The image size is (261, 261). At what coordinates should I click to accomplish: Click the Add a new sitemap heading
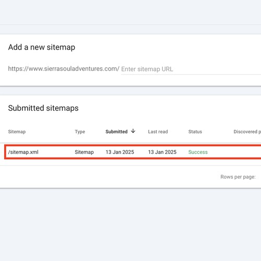[x=42, y=47]
